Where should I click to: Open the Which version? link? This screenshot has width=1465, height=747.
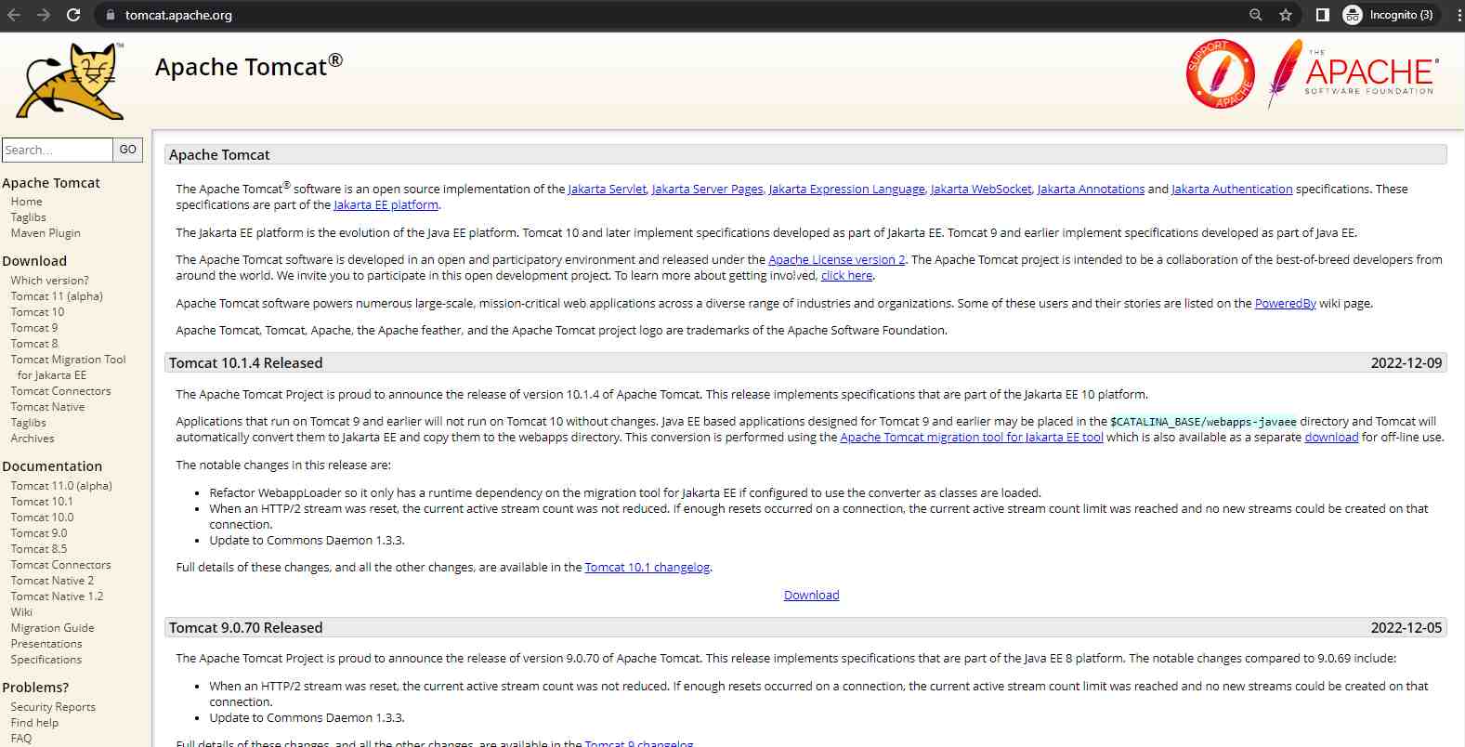click(x=50, y=281)
